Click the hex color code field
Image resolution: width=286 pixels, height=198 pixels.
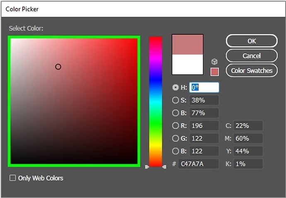click(198, 164)
